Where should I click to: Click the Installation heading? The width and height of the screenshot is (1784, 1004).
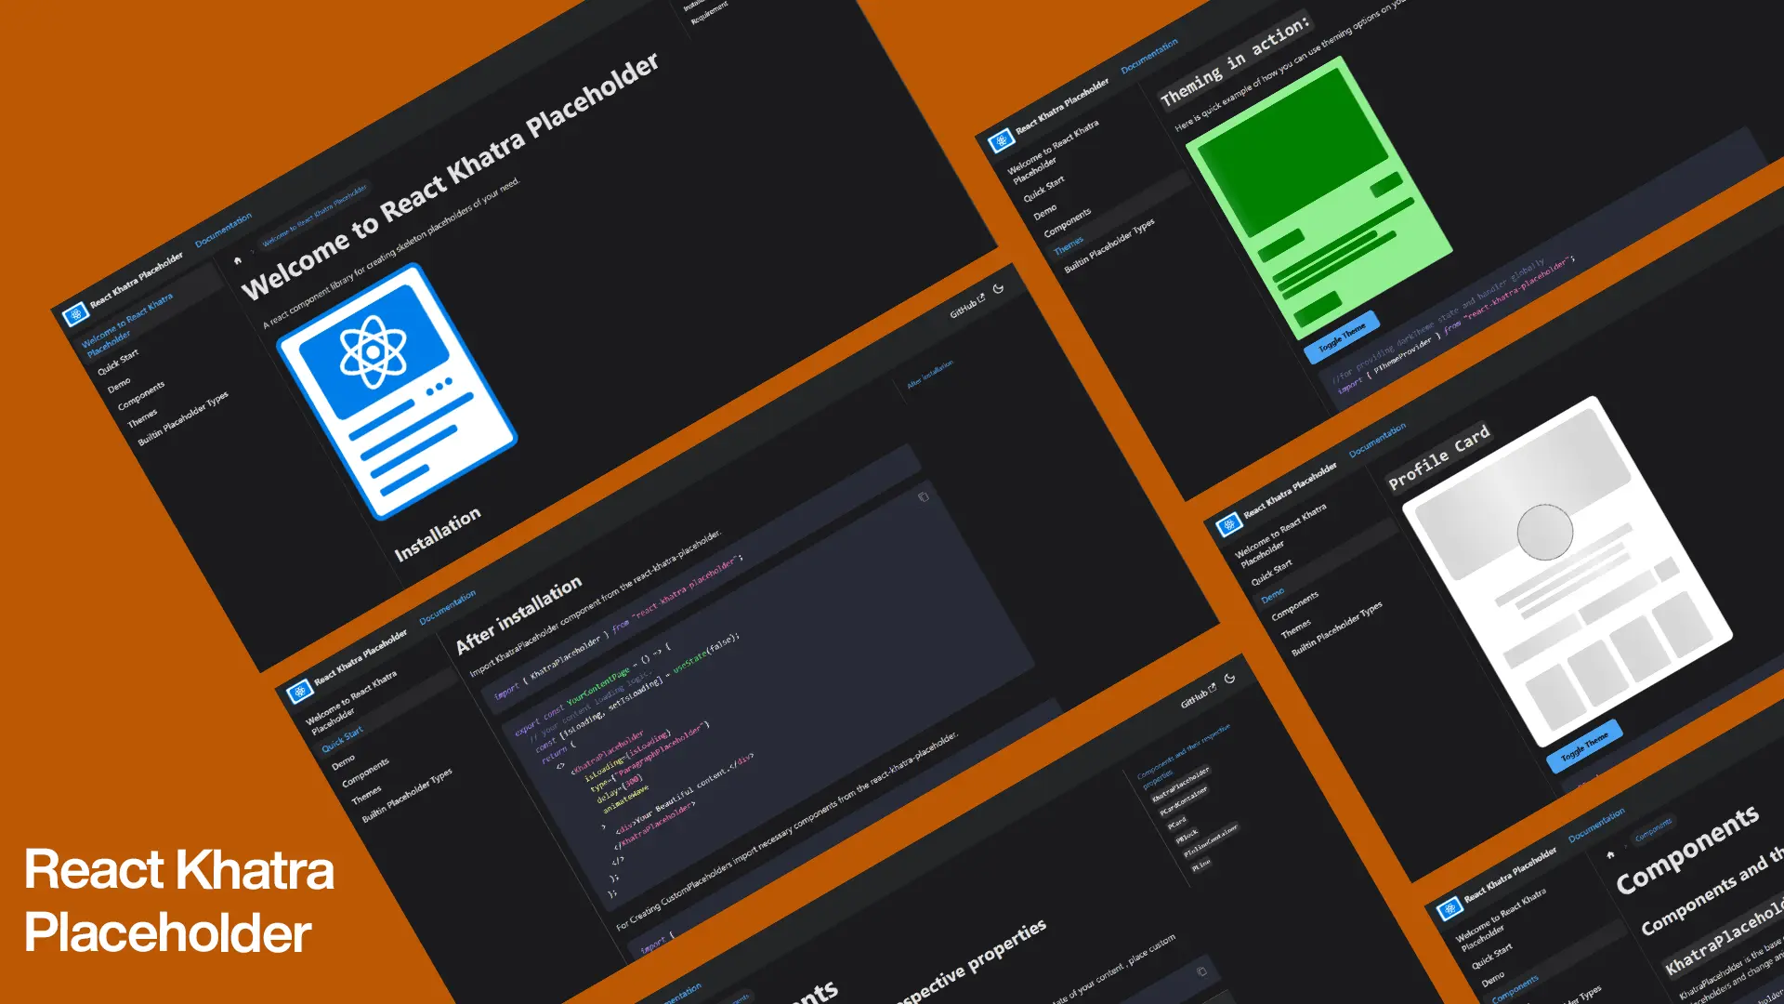click(x=438, y=535)
